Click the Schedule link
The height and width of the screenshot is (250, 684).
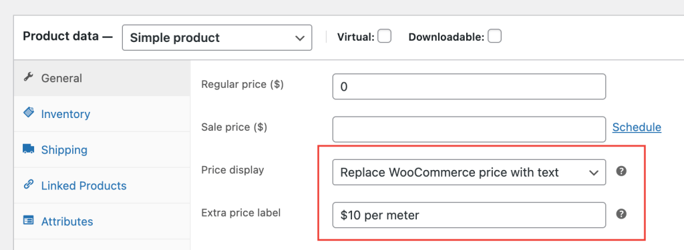coord(637,127)
